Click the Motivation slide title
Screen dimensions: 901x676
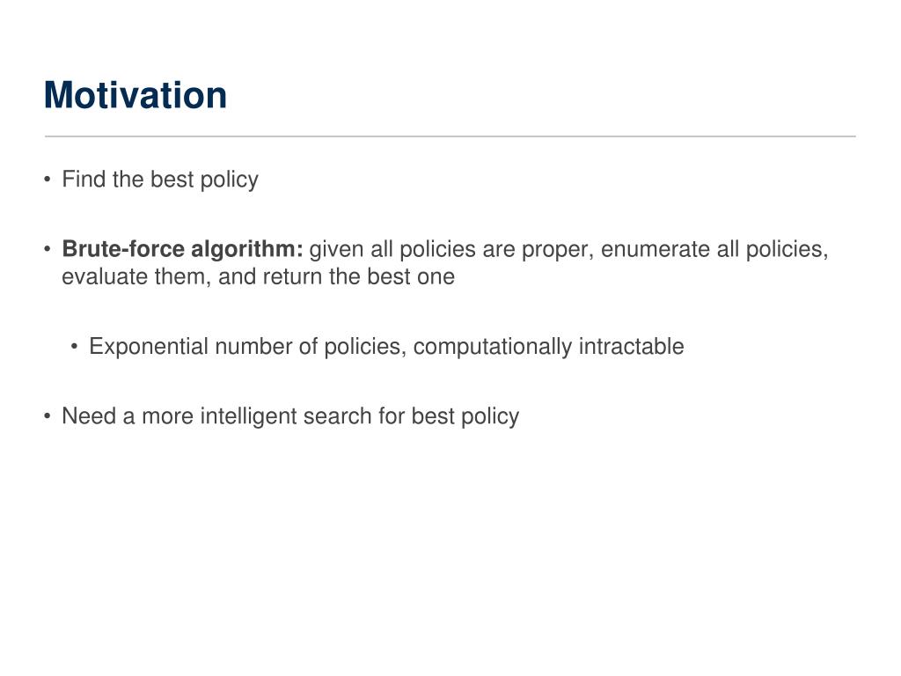click(x=136, y=95)
